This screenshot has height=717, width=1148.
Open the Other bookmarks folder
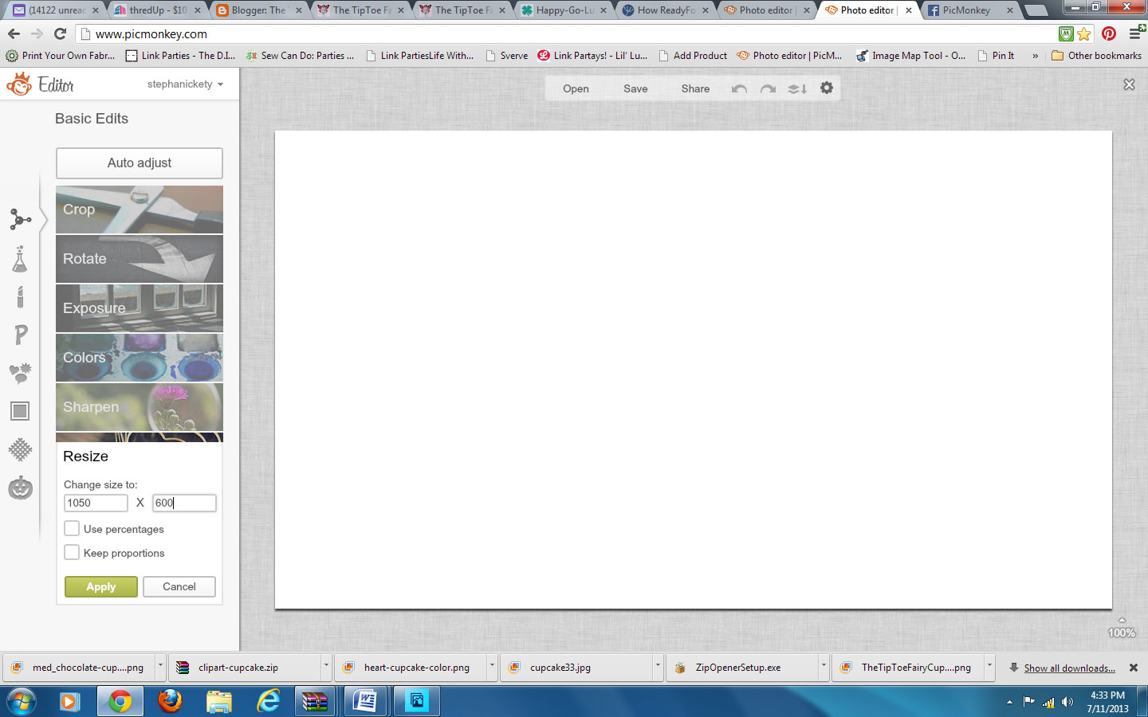1096,56
